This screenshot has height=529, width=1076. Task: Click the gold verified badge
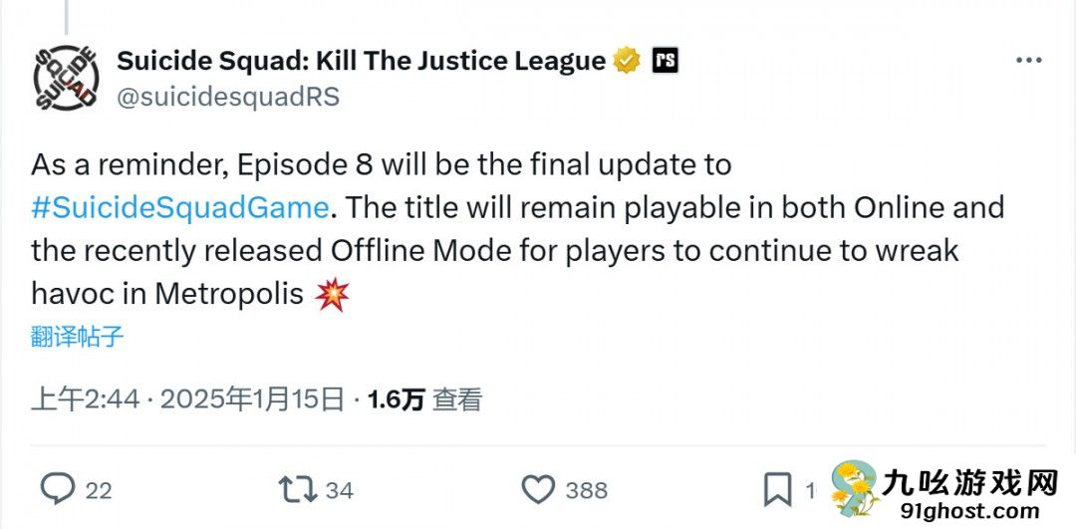[627, 61]
